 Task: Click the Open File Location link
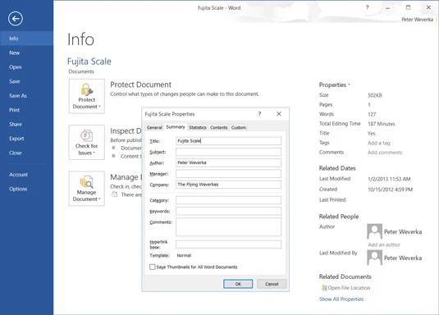coord(349,288)
